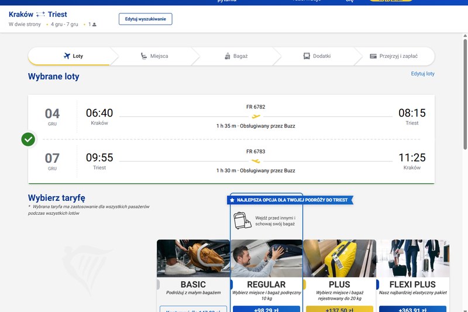Choose FLEXI PLUS fare for +363,91 zł
This screenshot has height=312, width=468.
coord(412,309)
